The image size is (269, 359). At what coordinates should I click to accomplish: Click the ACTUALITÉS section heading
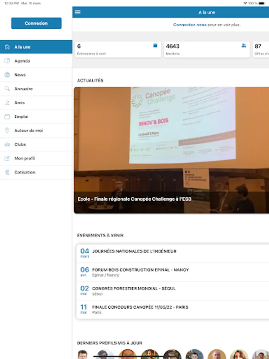90,80
